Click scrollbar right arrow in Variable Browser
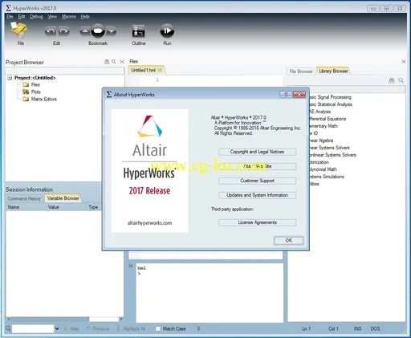The width and height of the screenshot is (411, 338). tap(121, 319)
